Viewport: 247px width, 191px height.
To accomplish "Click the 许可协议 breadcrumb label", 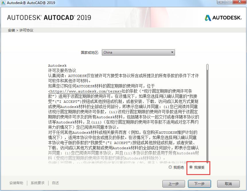I will [26, 30].
